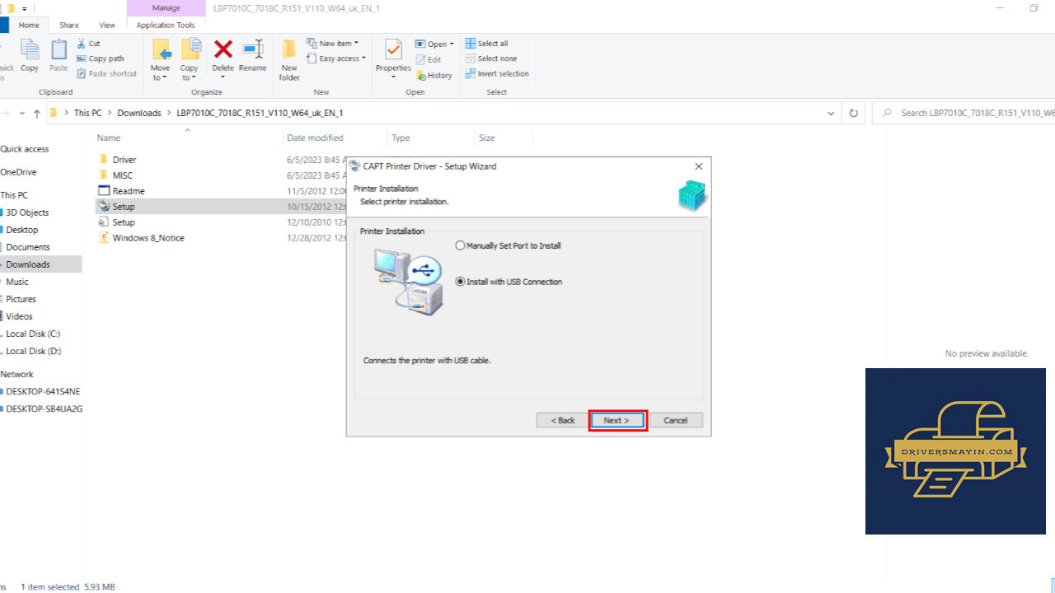
Task: Expand the address bar history dropdown
Action: point(831,113)
